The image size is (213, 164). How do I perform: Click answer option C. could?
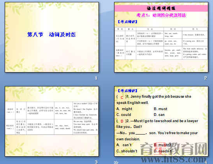coord(124,115)
